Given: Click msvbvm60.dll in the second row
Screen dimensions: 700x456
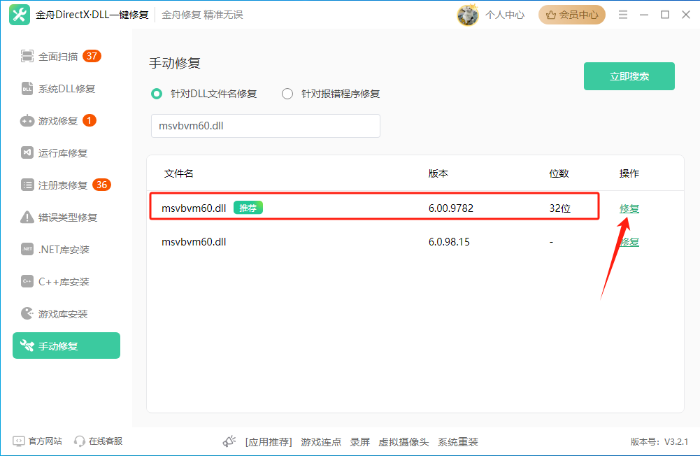Looking at the screenshot, I should pyautogui.click(x=194, y=242).
